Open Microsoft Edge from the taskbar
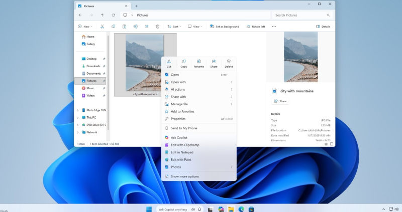The height and width of the screenshot is (212, 402). coord(241,209)
